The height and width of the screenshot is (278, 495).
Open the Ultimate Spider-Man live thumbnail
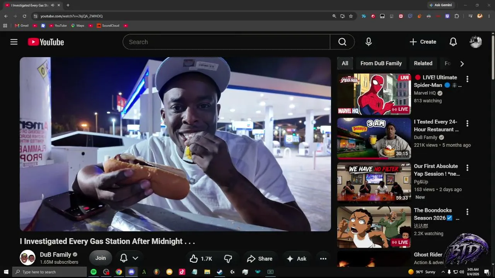(x=374, y=94)
